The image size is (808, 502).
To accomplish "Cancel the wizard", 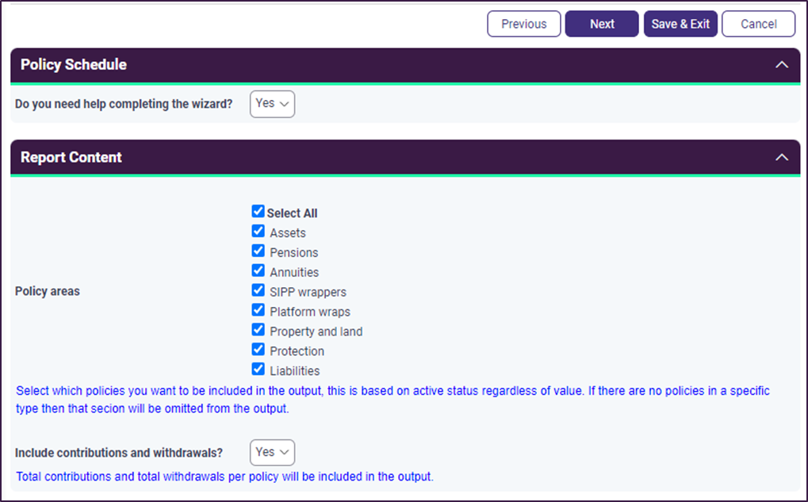I will (758, 24).
